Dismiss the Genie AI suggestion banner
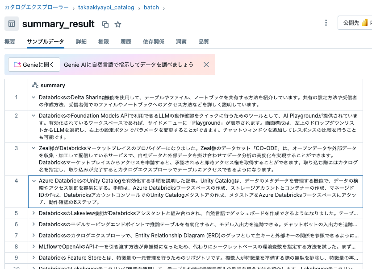 tap(206, 64)
